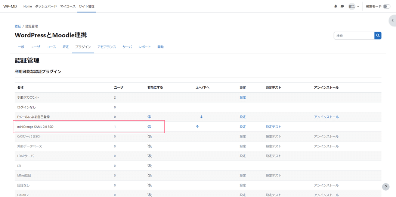Open 設定テスト for 外部データベース

(273, 146)
